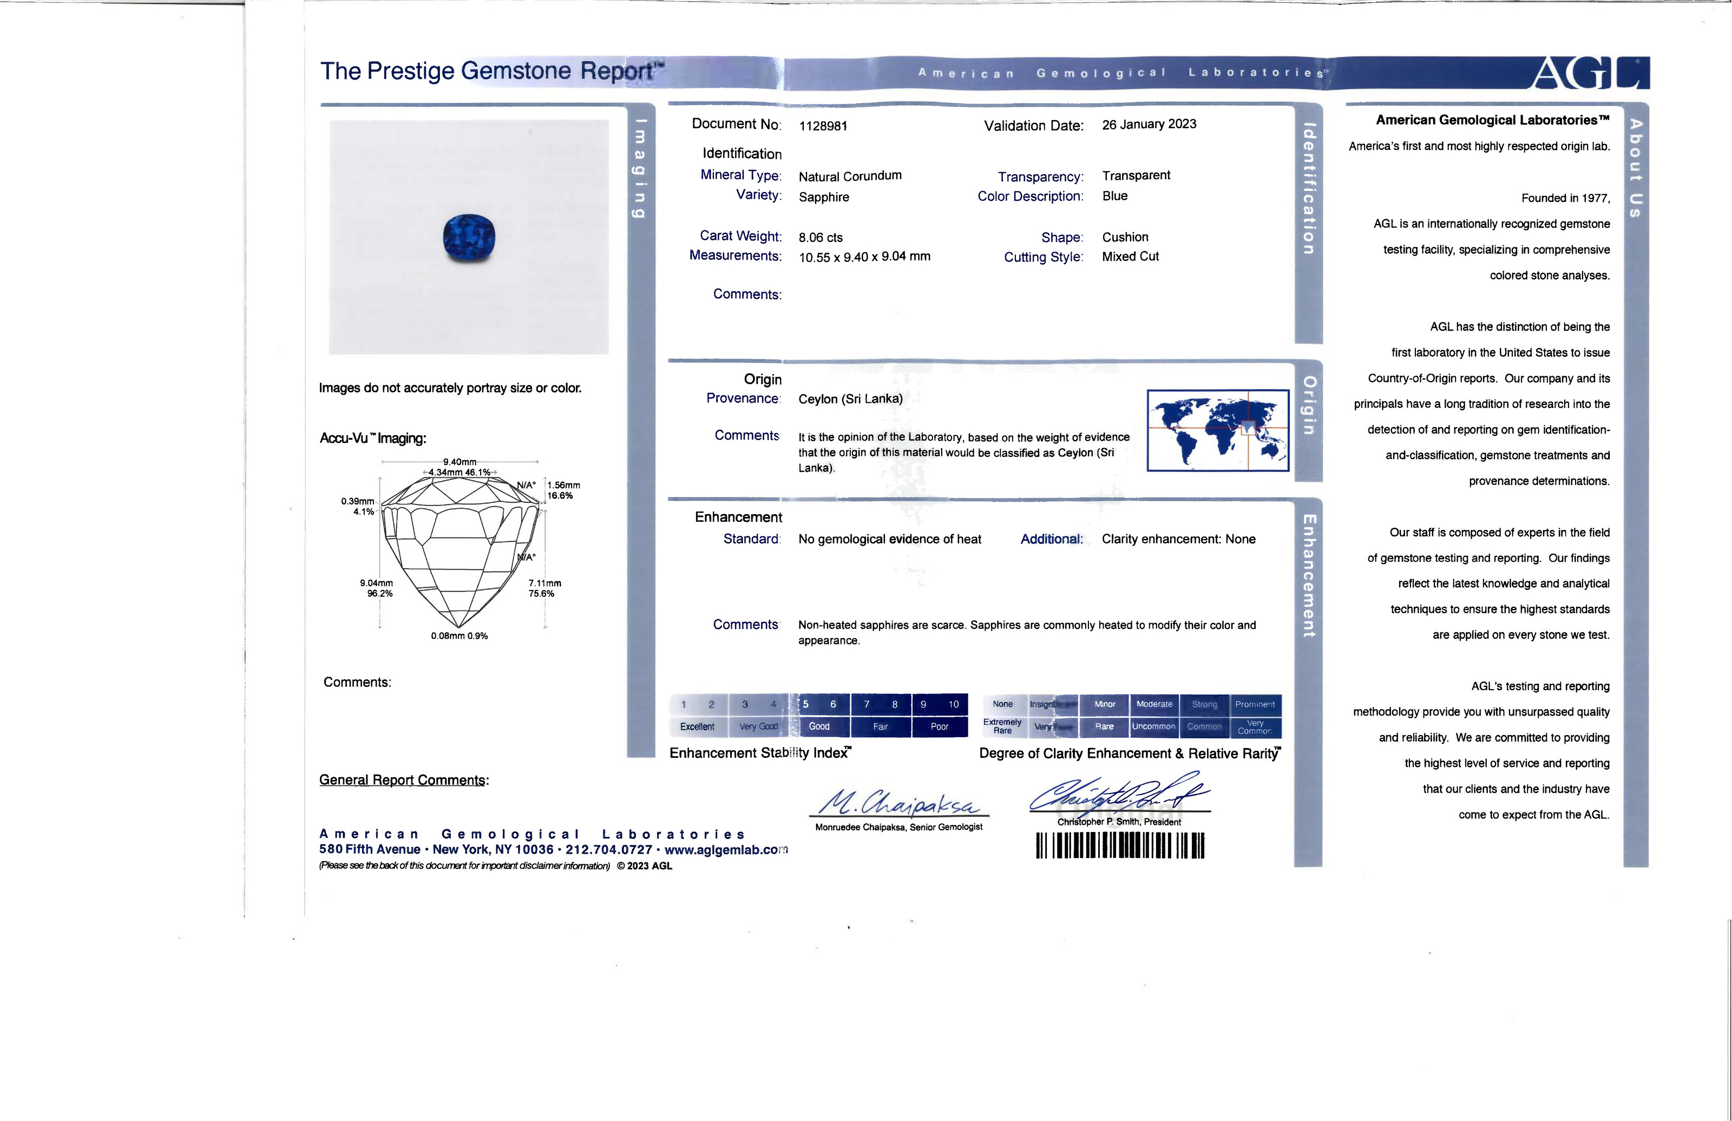The height and width of the screenshot is (1121, 1732).
Task: Click 'Images do not accurately portray' note
Action: (x=450, y=388)
